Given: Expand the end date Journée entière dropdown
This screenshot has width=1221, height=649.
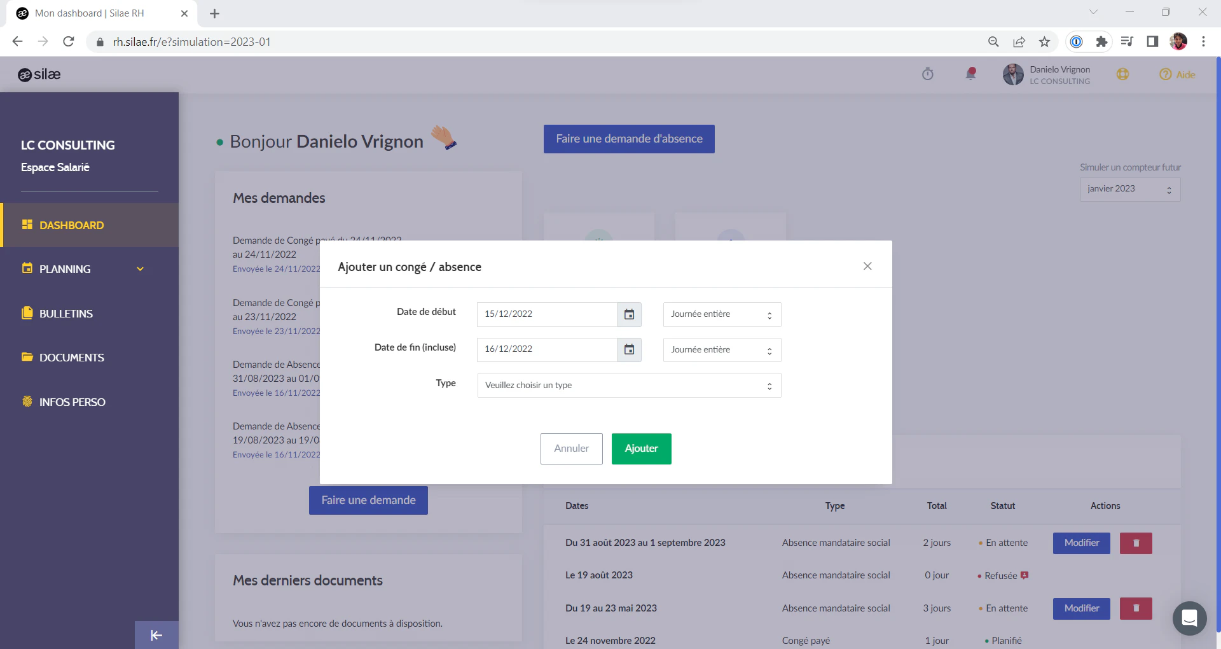Looking at the screenshot, I should [722, 350].
